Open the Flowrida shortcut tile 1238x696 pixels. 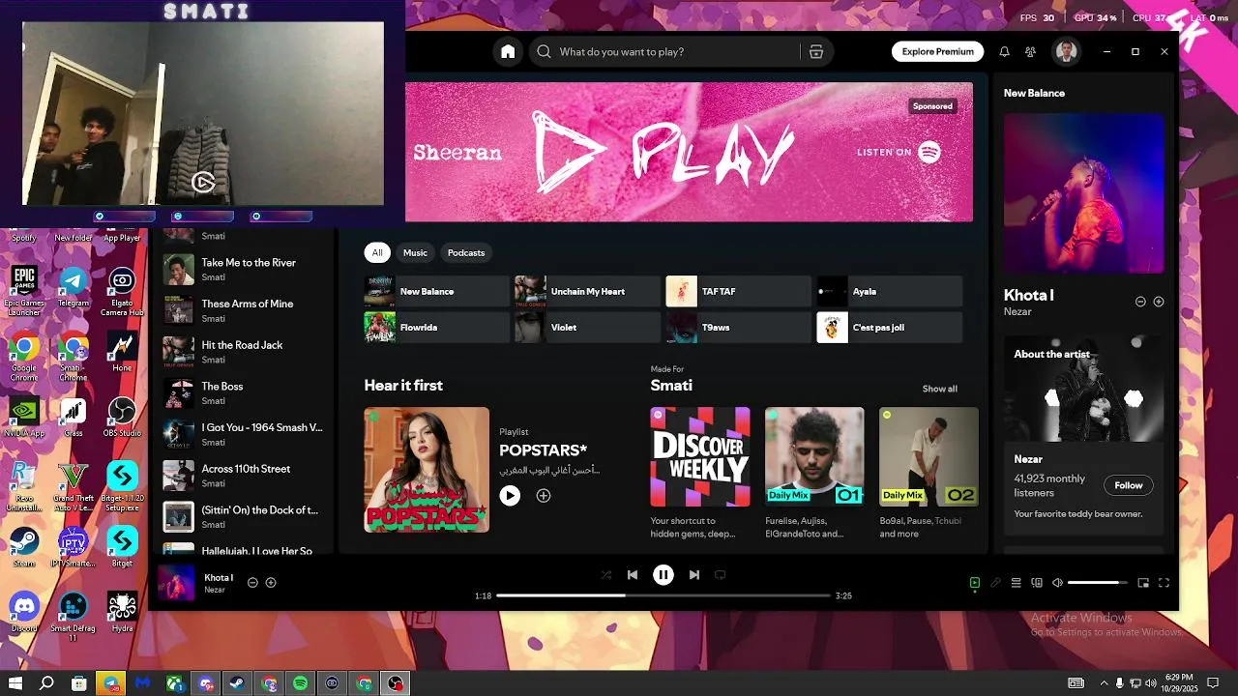pyautogui.click(x=436, y=327)
